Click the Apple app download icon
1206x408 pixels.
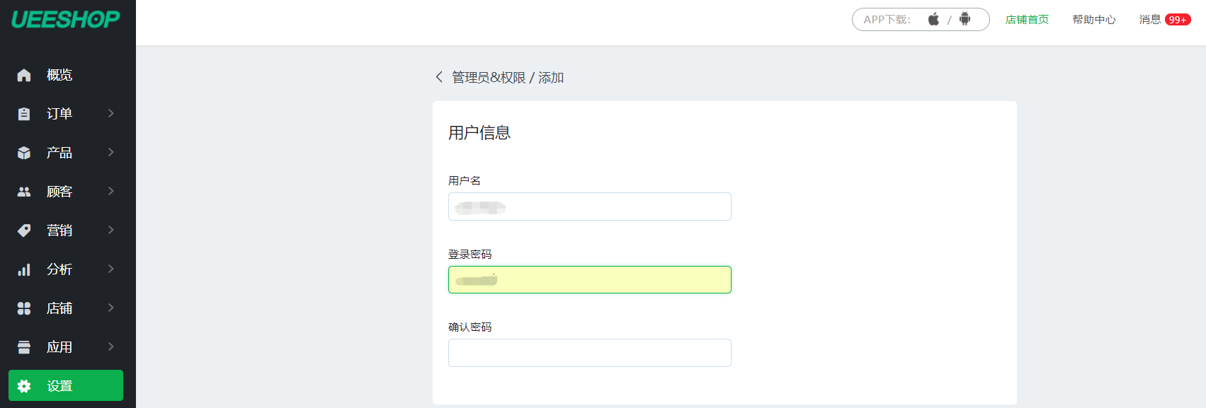933,19
